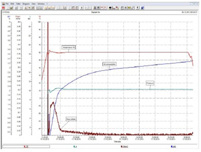Viewport: 201px width, 152px height.
Task: Click the SYSTAG header text
Action: click(6, 12)
